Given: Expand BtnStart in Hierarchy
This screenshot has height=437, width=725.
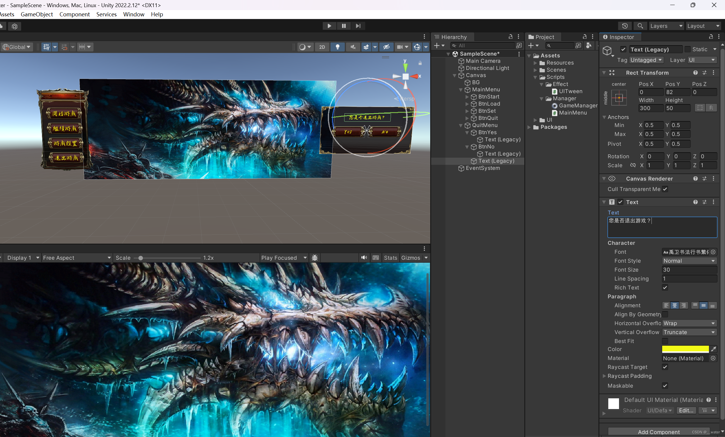Looking at the screenshot, I should [x=467, y=97].
